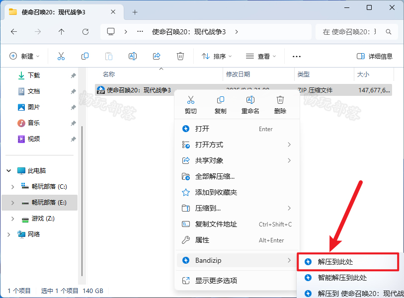
Task: Open the toolbar more options ellipsis
Action: coord(297,57)
